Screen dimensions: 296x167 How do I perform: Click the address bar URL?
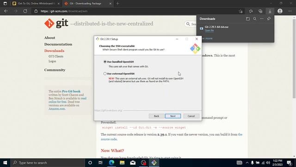[x=64, y=11]
